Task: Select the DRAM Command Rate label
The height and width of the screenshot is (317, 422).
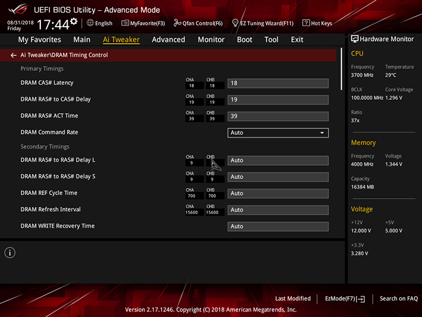Action: pyautogui.click(x=49, y=132)
